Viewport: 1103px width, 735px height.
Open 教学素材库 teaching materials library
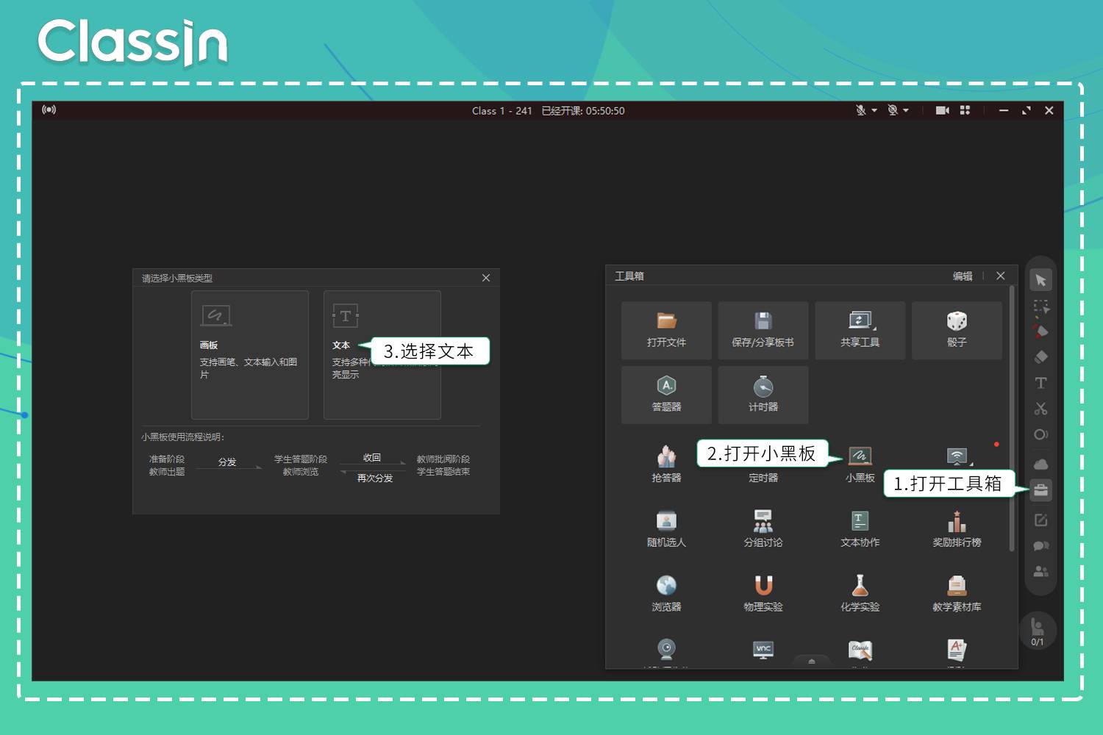[957, 593]
